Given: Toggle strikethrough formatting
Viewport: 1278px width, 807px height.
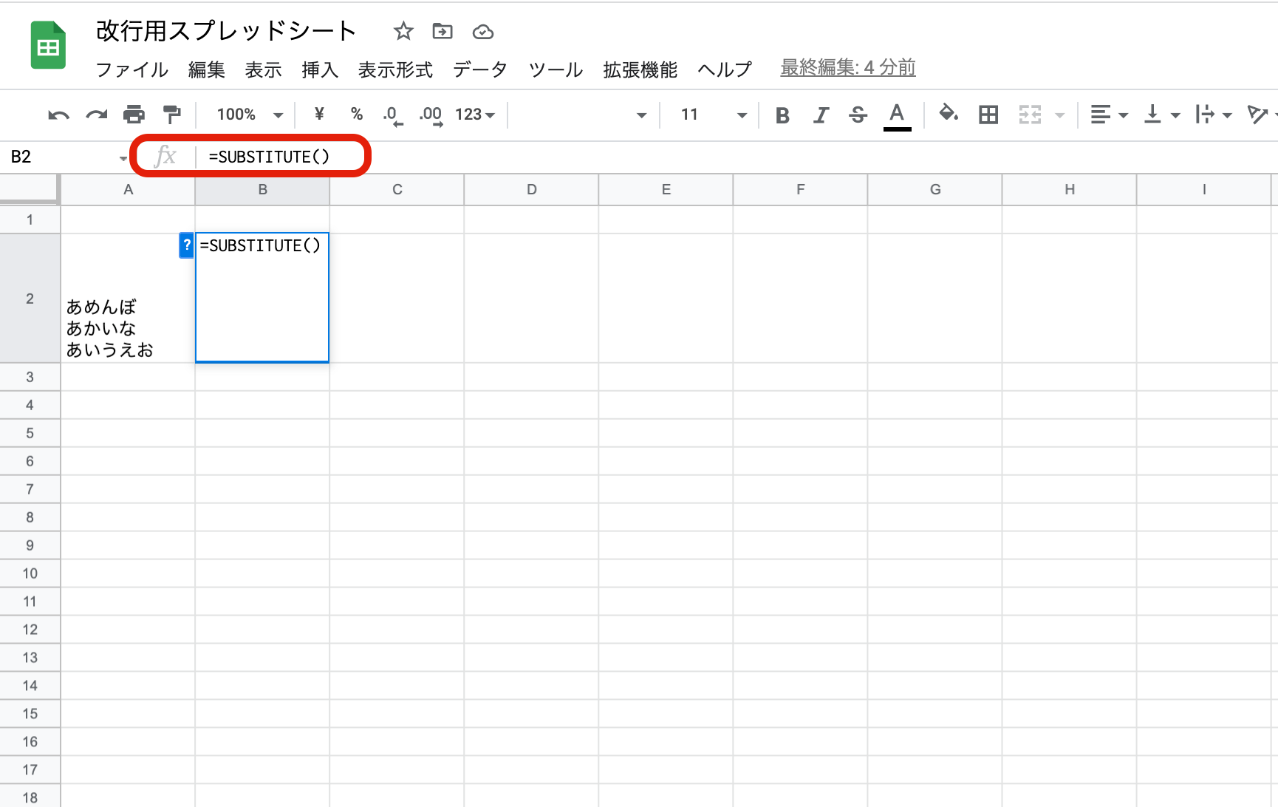Looking at the screenshot, I should coord(858,115).
